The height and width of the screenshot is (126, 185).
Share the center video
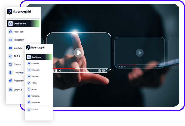pyautogui.click(x=106, y=70)
